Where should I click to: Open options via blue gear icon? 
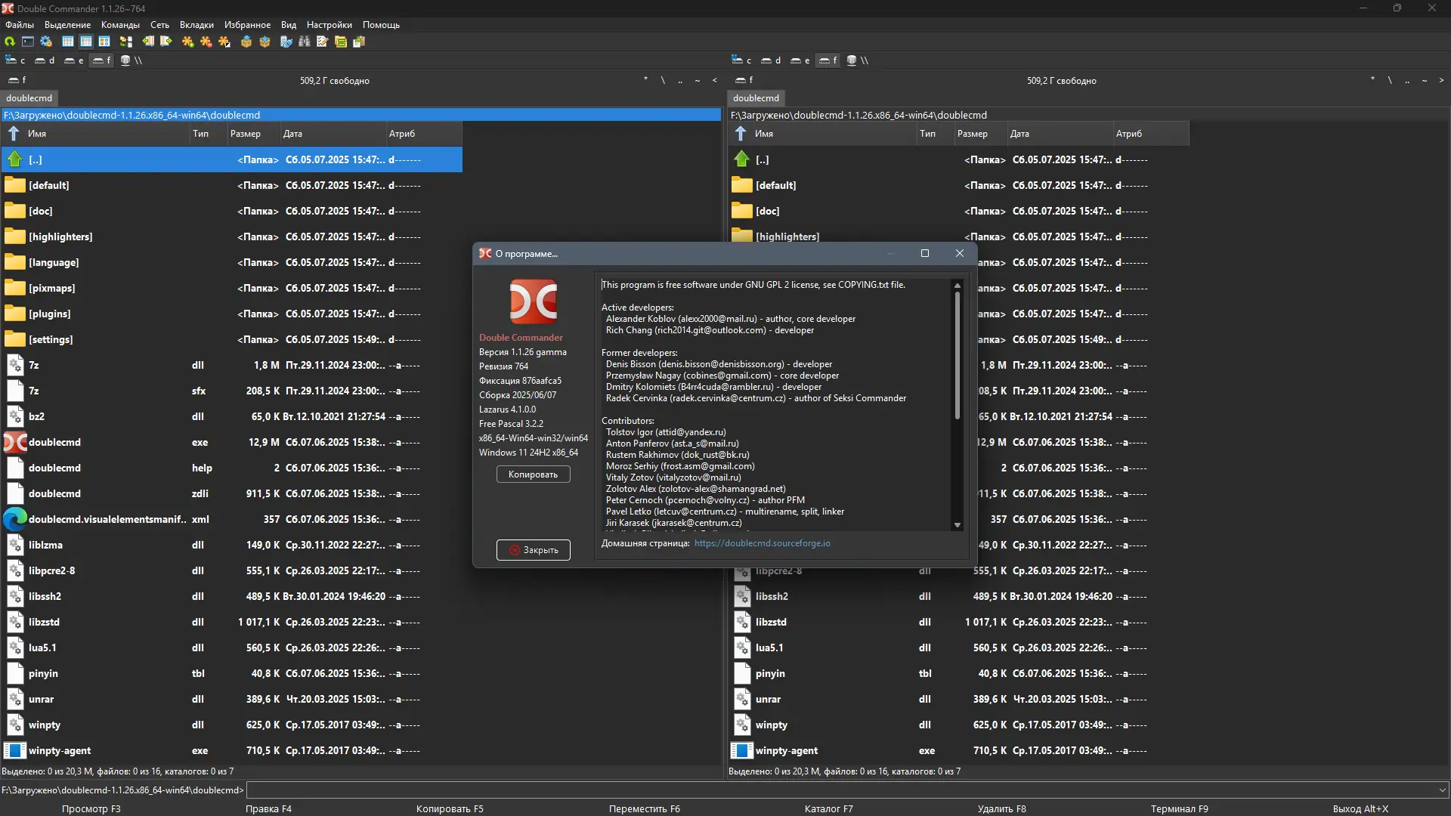46,42
